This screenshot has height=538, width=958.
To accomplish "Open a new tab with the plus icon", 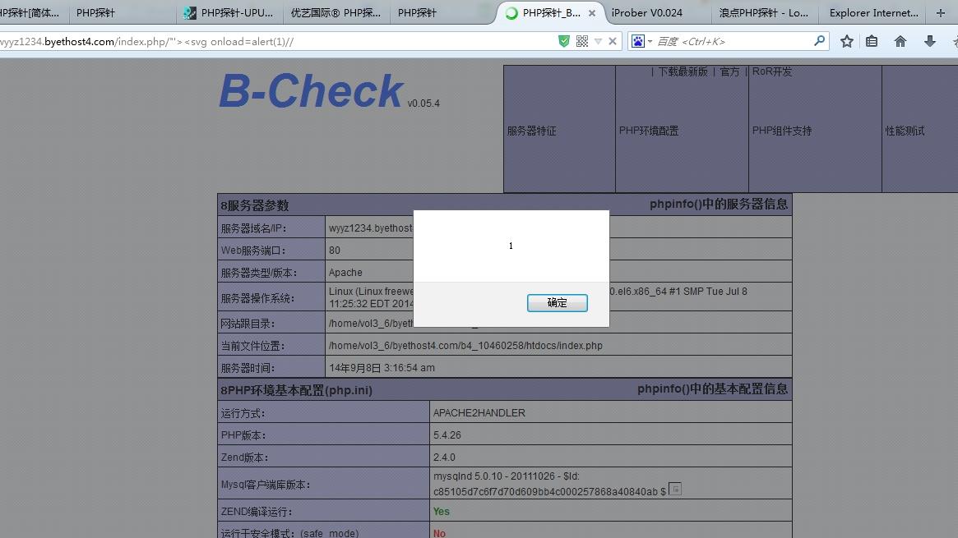I will click(x=942, y=12).
